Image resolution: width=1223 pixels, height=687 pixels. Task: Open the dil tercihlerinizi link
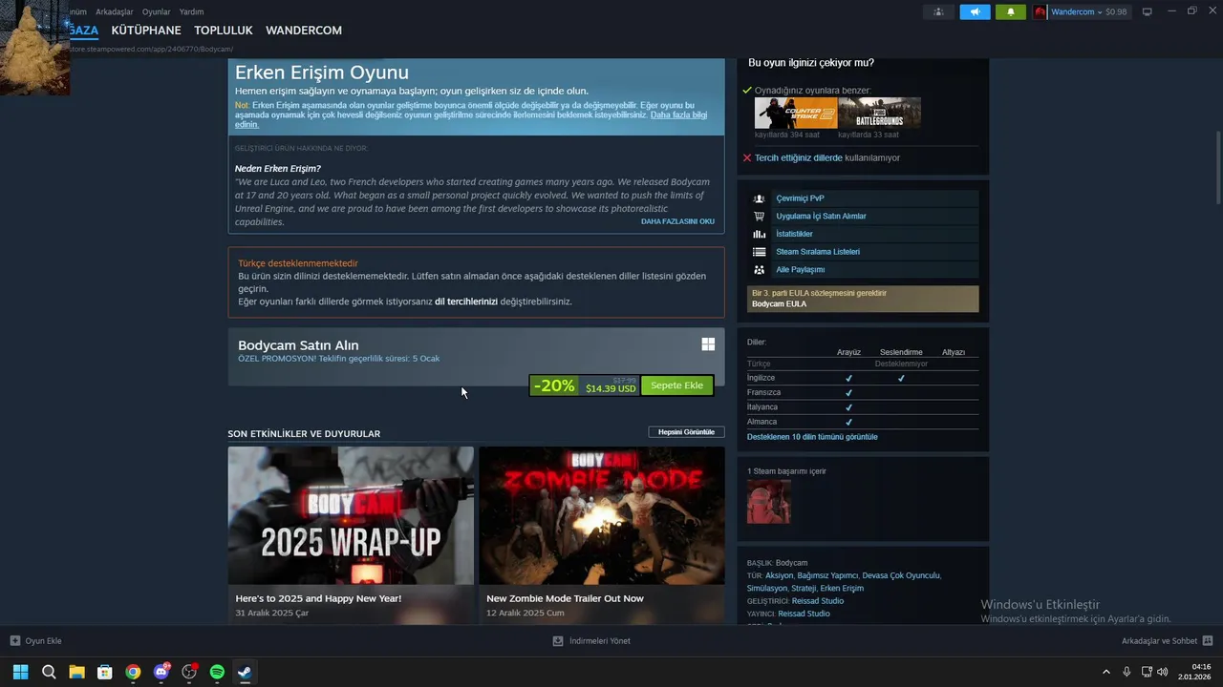point(466,302)
